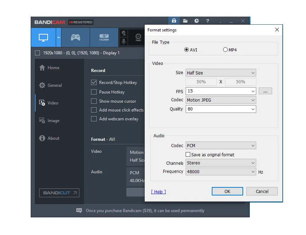Uncheck Record/Stop Hotkey checkbox
The width and height of the screenshot is (306, 235).
click(x=94, y=82)
